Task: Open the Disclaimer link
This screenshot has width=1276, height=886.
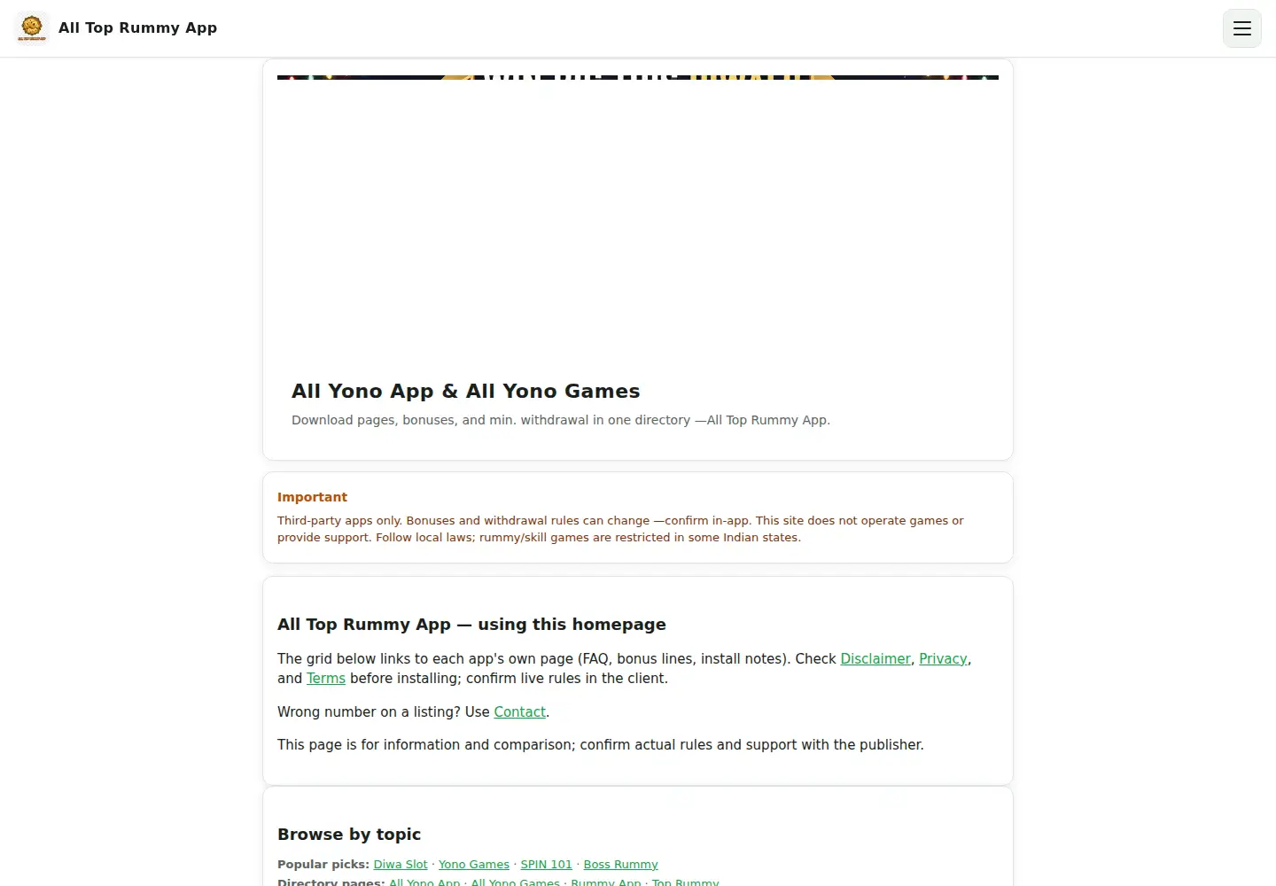Action: coord(875,658)
